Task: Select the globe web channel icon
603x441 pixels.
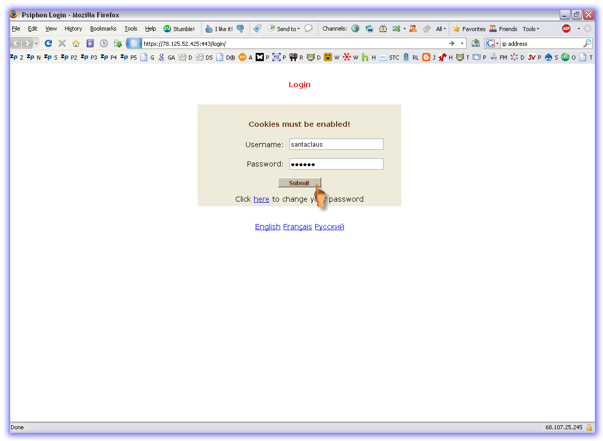Action: pyautogui.click(x=355, y=29)
